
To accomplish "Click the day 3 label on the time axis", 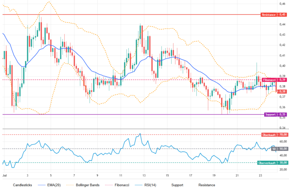I will pyautogui.click(x=27, y=175).
